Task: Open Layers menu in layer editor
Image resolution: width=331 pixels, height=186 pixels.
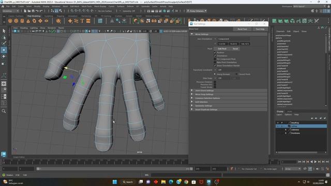Action: (279, 115)
